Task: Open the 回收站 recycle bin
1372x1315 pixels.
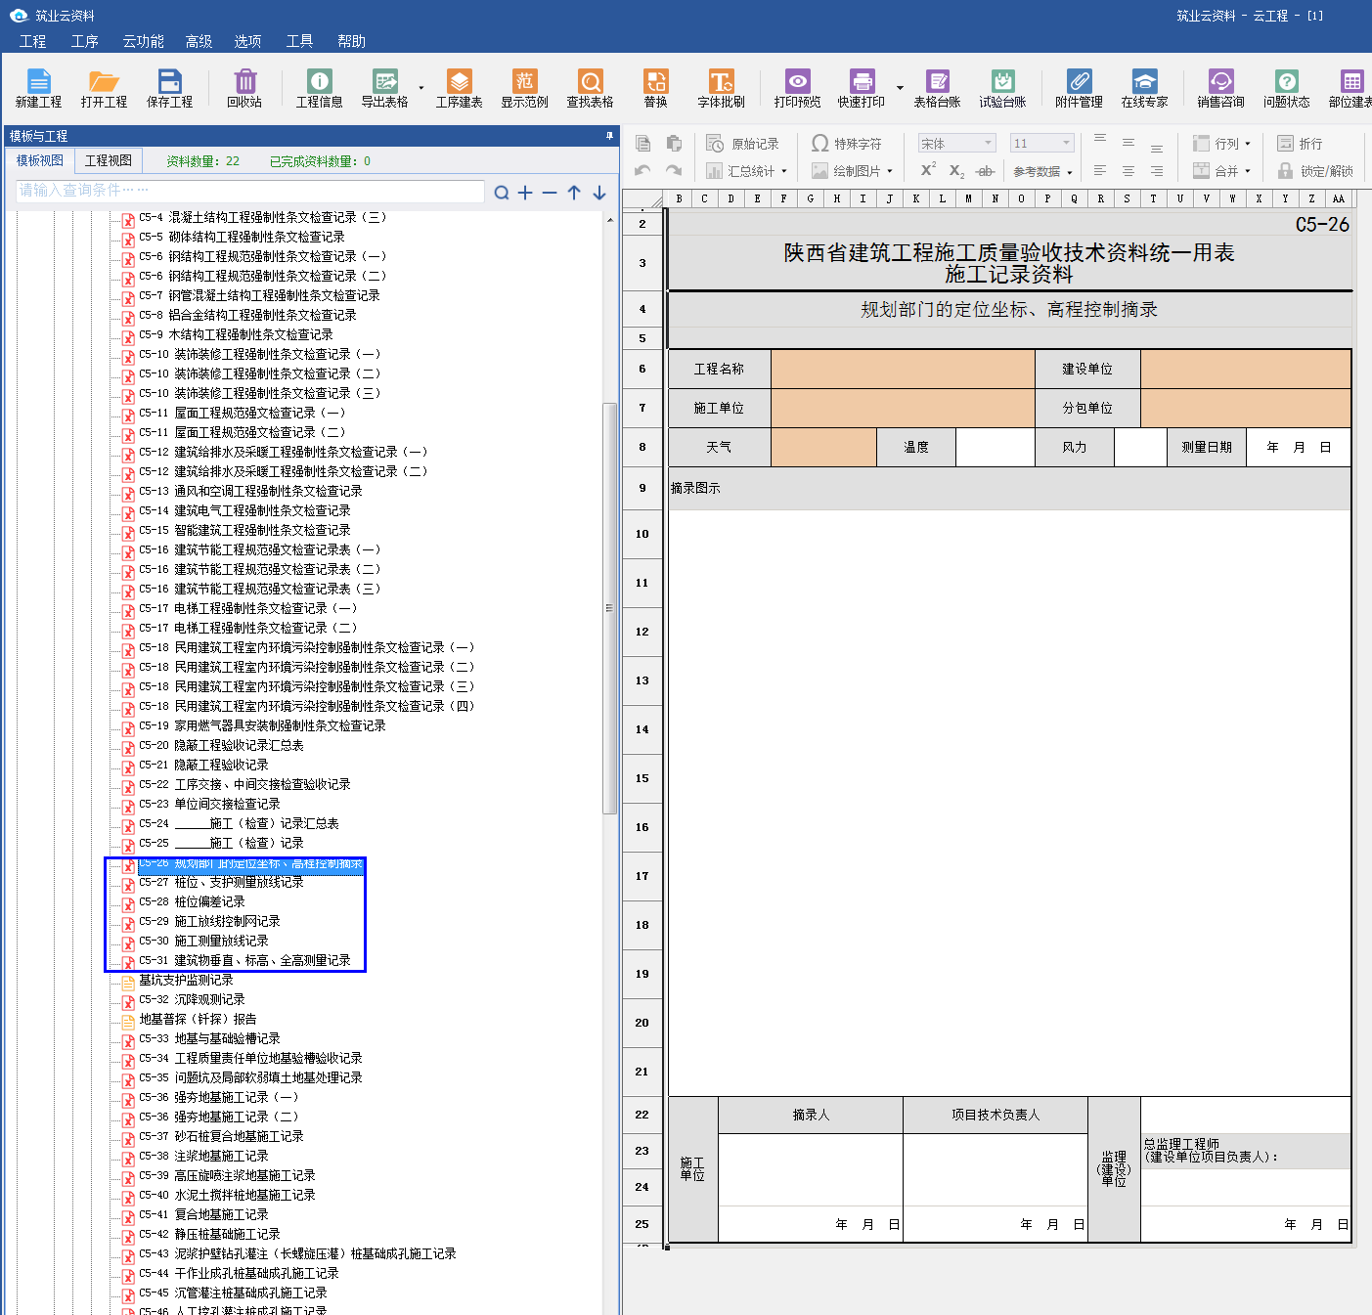Action: point(244,88)
